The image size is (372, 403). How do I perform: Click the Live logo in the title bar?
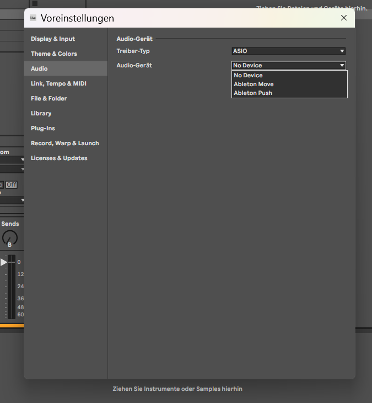tap(33, 18)
